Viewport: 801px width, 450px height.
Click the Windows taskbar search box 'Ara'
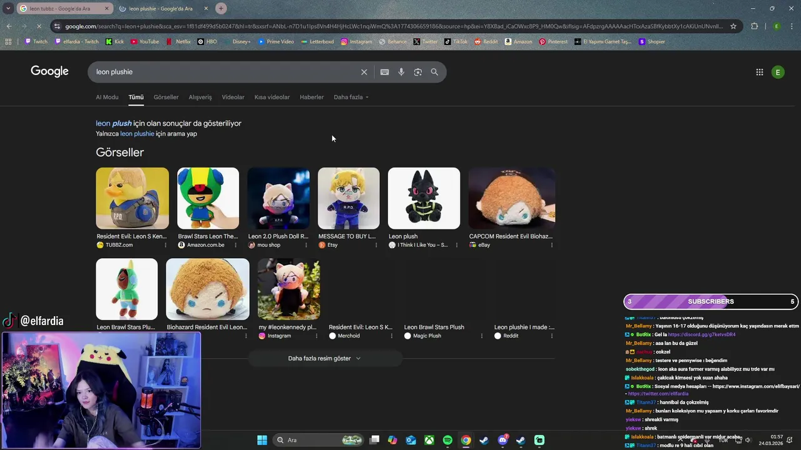[319, 440]
